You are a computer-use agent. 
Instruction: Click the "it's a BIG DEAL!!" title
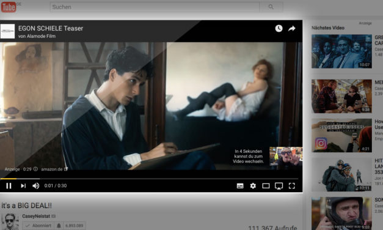click(26, 206)
